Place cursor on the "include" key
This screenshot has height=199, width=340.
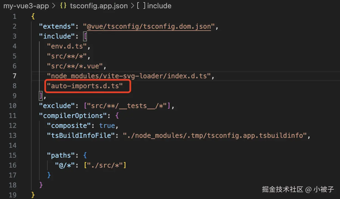55,36
